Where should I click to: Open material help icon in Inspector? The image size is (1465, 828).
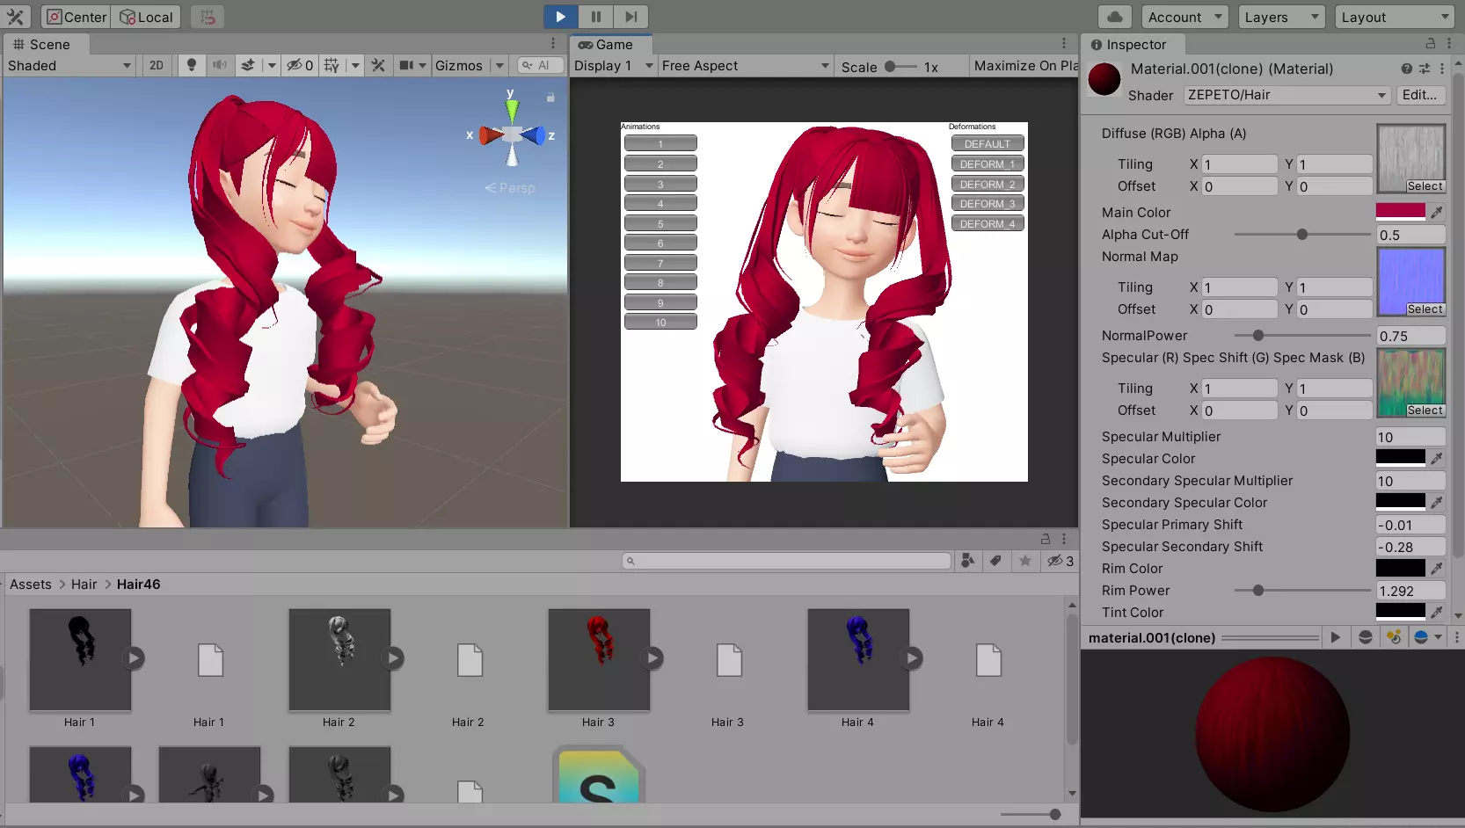(1407, 69)
